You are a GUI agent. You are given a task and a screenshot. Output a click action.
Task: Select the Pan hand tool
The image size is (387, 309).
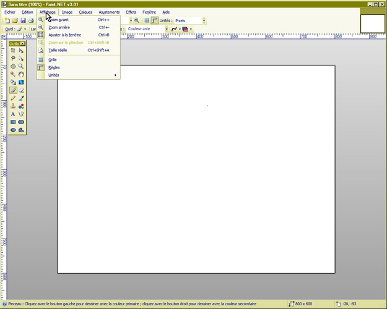click(21, 74)
